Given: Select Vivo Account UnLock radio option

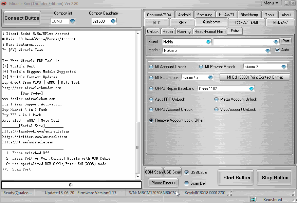Looking at the screenshot, I should tap(216, 109).
